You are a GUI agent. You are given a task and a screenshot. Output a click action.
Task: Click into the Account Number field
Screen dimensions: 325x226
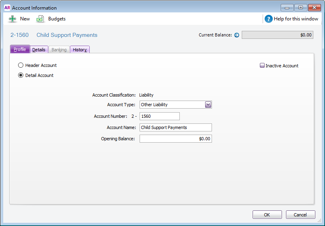tap(159, 116)
